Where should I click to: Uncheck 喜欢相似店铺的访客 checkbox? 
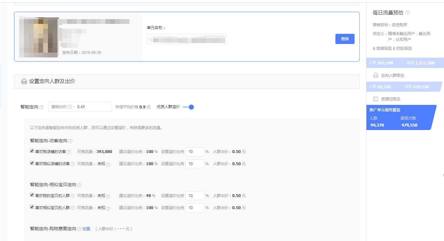tap(32, 163)
